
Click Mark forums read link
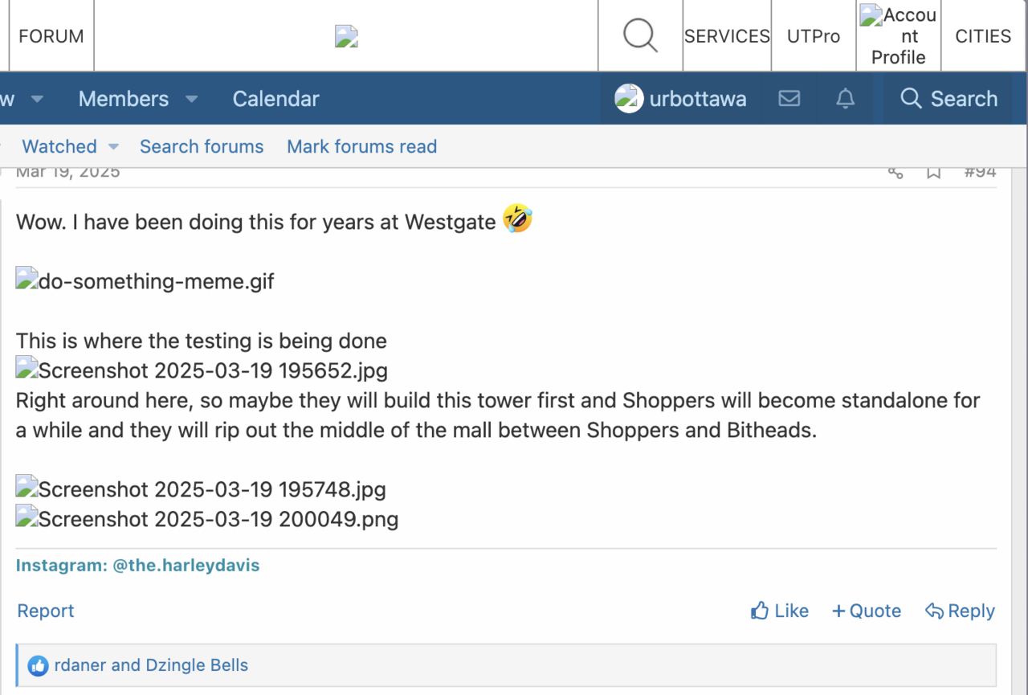[361, 147]
